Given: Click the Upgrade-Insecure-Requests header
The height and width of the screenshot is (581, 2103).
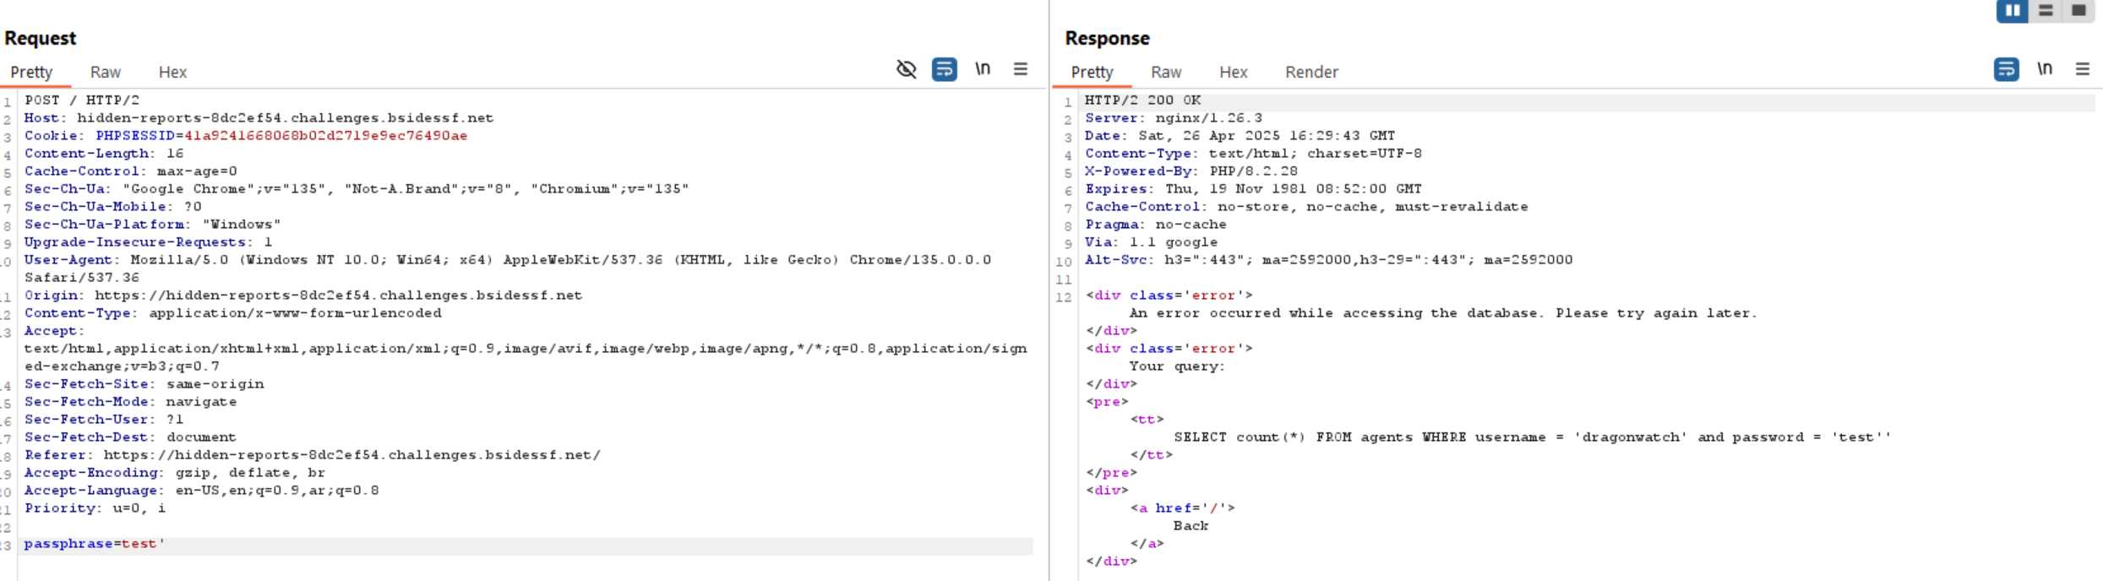Looking at the screenshot, I should tap(149, 242).
